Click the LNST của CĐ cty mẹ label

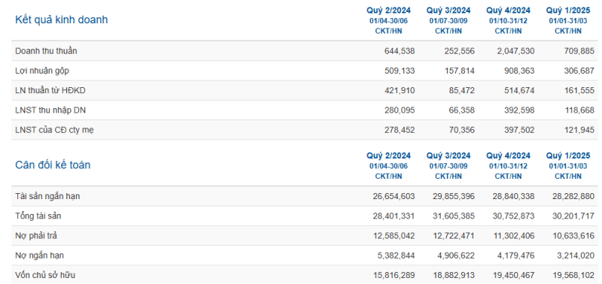[x=54, y=130]
